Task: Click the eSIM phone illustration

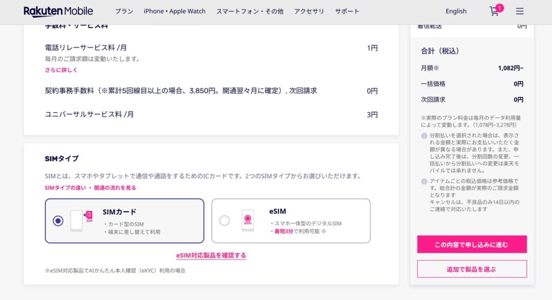Action: tap(248, 221)
